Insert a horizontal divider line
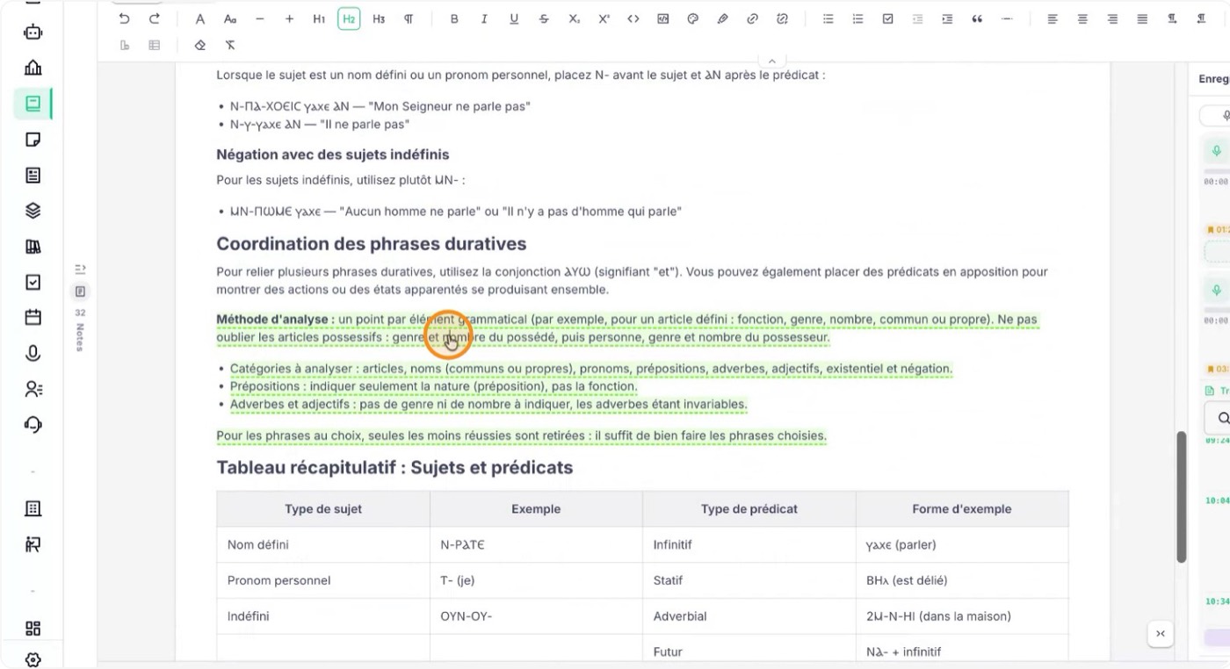 pos(1007,19)
